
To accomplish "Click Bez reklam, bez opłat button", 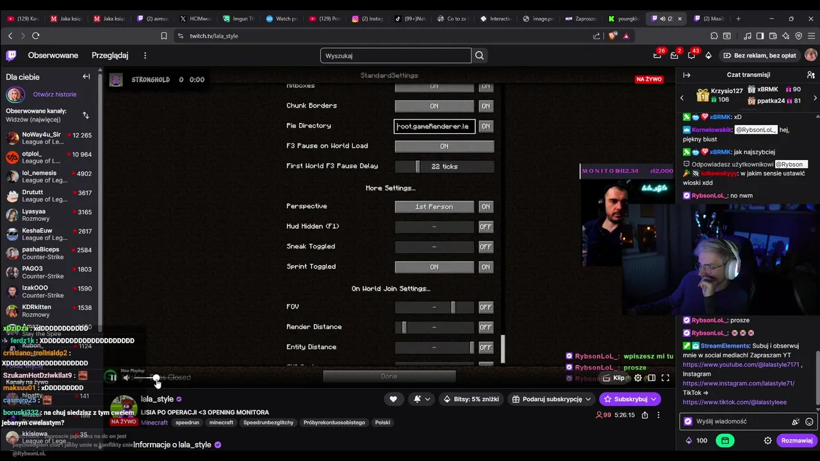I will tap(760, 56).
